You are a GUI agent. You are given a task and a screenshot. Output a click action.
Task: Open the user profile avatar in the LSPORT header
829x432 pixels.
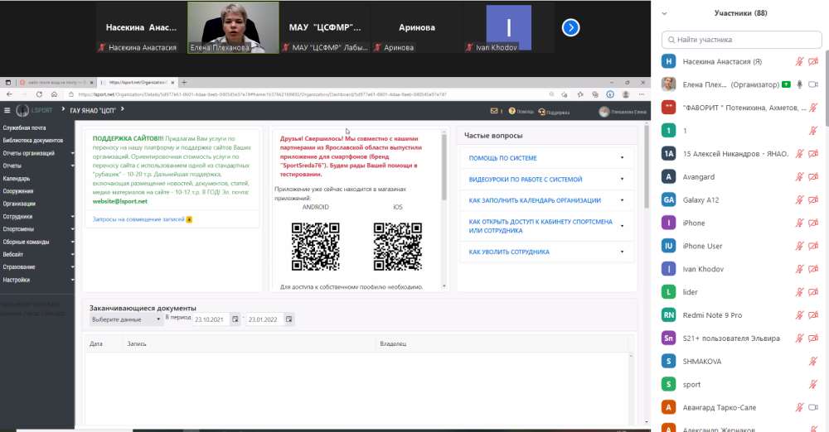click(604, 112)
